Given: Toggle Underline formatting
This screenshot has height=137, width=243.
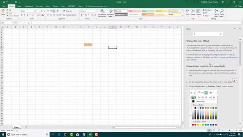Looking at the screenshot, I should coord(27,15).
